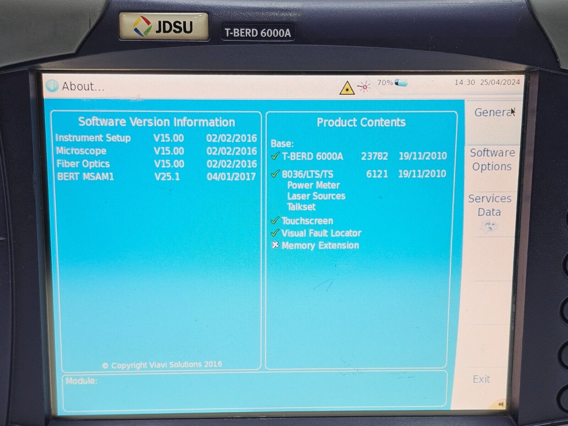Viewport: 568px width, 426px height.
Task: Click the Power Meter entry
Action: [313, 185]
